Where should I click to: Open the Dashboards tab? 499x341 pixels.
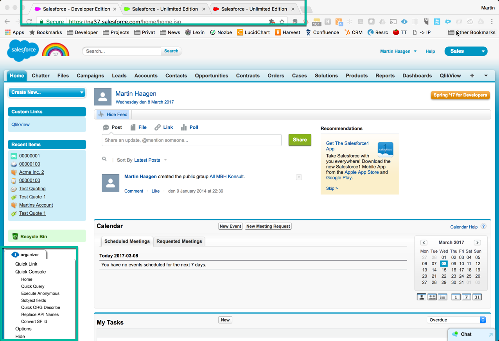point(417,76)
